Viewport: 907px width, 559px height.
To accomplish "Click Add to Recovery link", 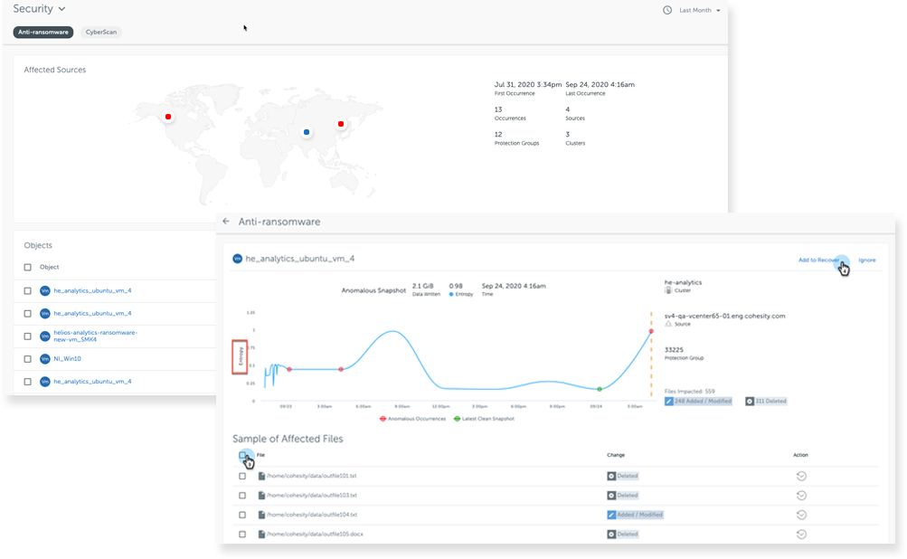I will [819, 261].
